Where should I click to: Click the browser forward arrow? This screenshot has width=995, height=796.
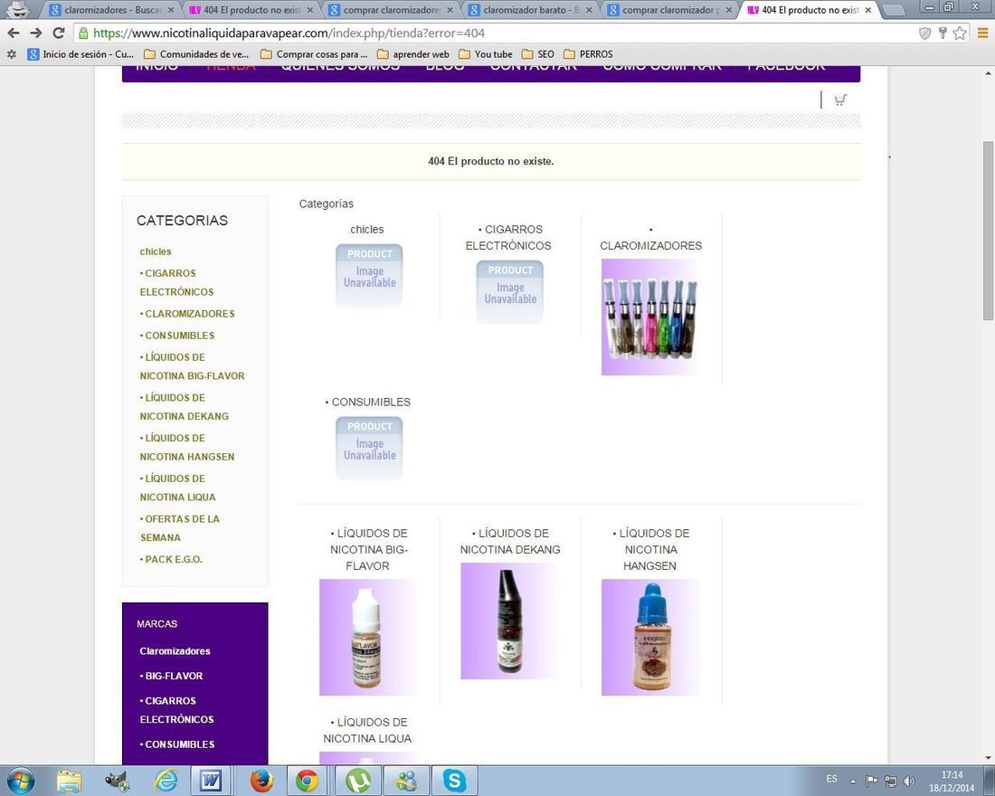[36, 33]
